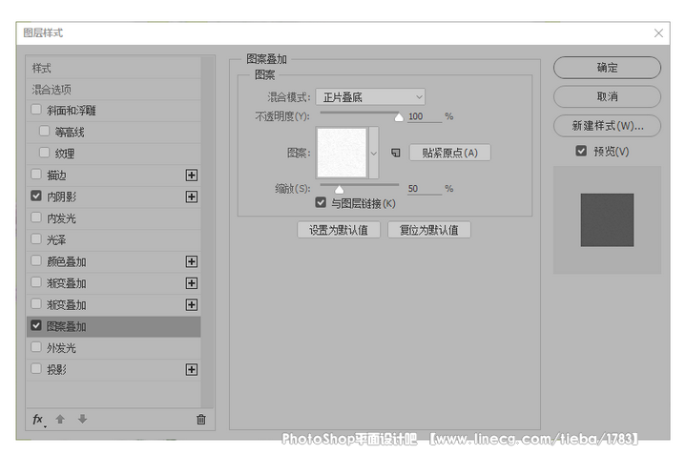The width and height of the screenshot is (686, 455).
Task: Click the trash delete effect icon
Action: point(201,419)
